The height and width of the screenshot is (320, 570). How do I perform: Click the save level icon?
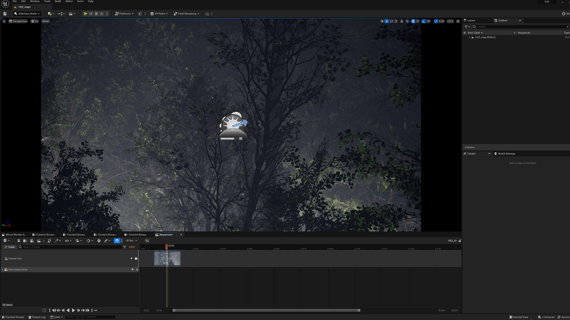coord(5,14)
